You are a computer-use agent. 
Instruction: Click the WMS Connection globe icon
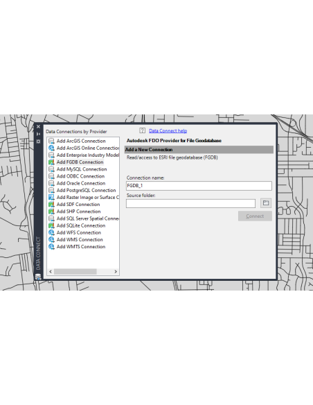(x=51, y=240)
